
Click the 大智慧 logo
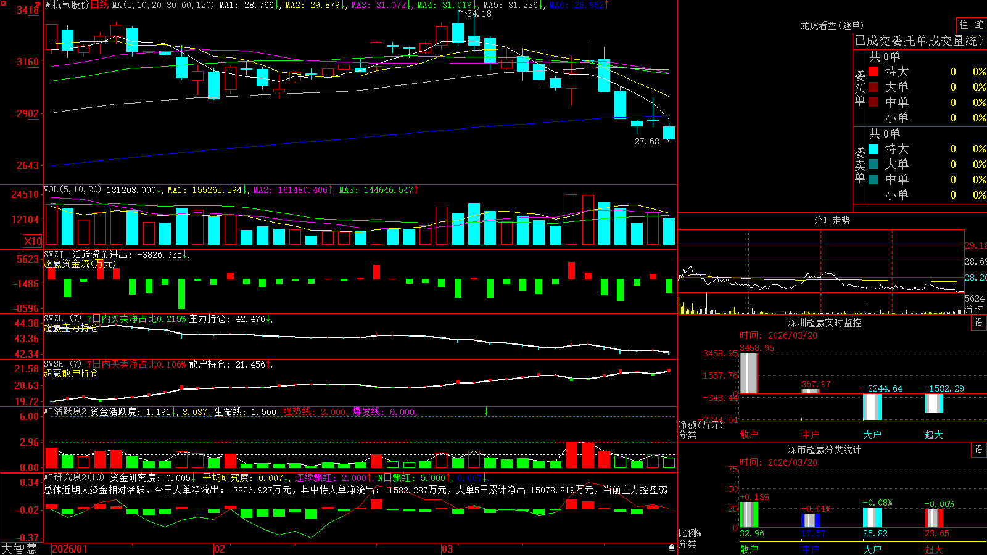pos(19,549)
